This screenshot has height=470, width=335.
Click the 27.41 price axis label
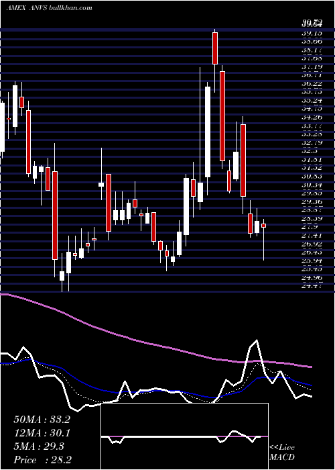coord(312,236)
